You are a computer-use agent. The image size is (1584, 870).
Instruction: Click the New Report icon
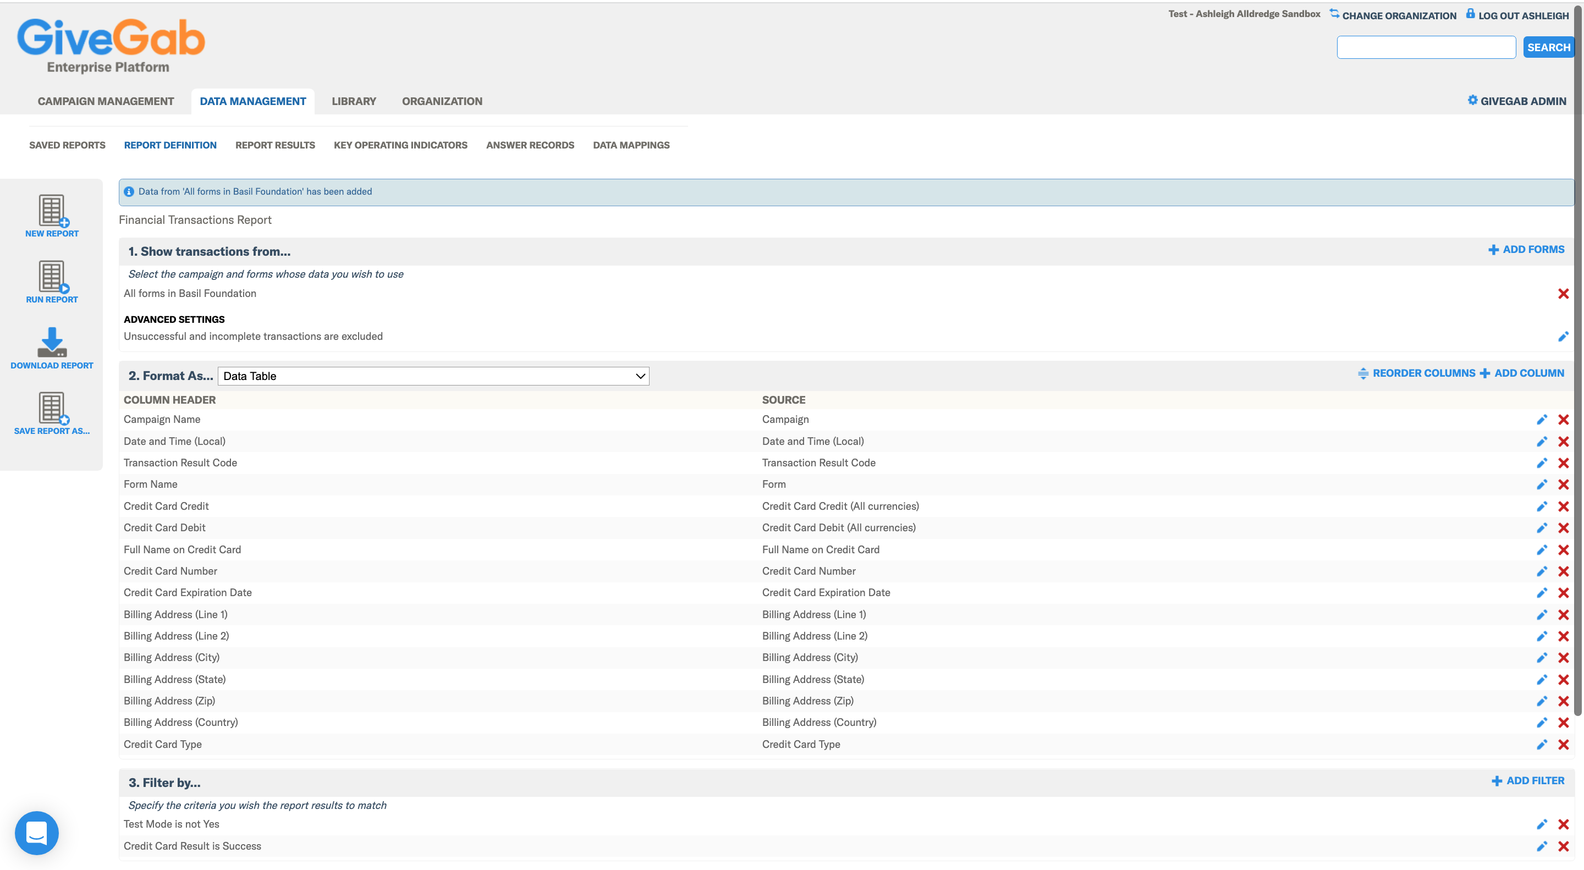pyautogui.click(x=52, y=212)
